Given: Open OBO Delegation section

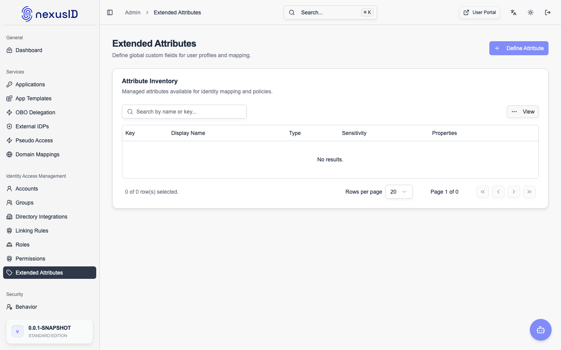Looking at the screenshot, I should (49, 112).
